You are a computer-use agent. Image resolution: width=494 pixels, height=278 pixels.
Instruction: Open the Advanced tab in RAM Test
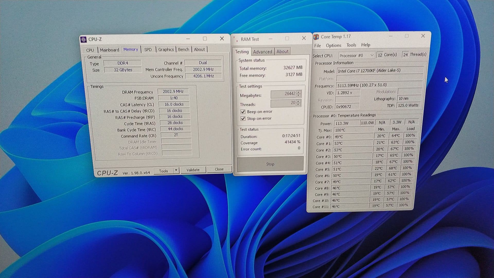click(262, 52)
